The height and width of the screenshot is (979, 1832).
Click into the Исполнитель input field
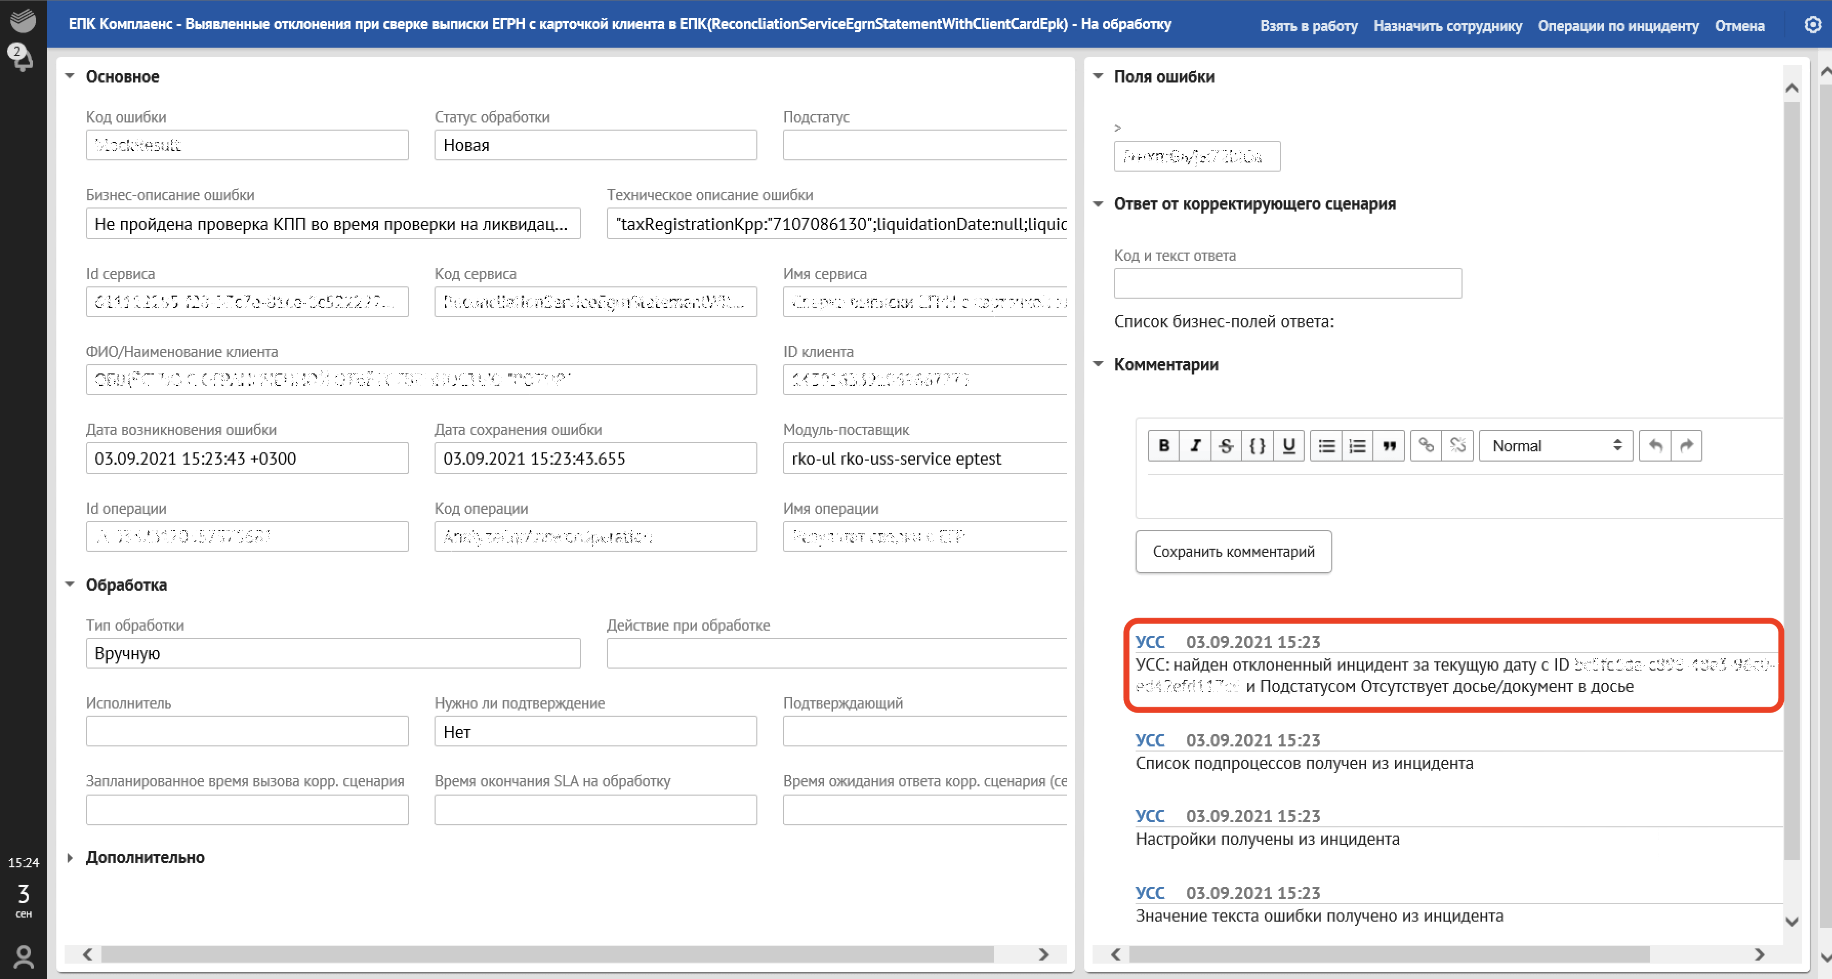247,732
